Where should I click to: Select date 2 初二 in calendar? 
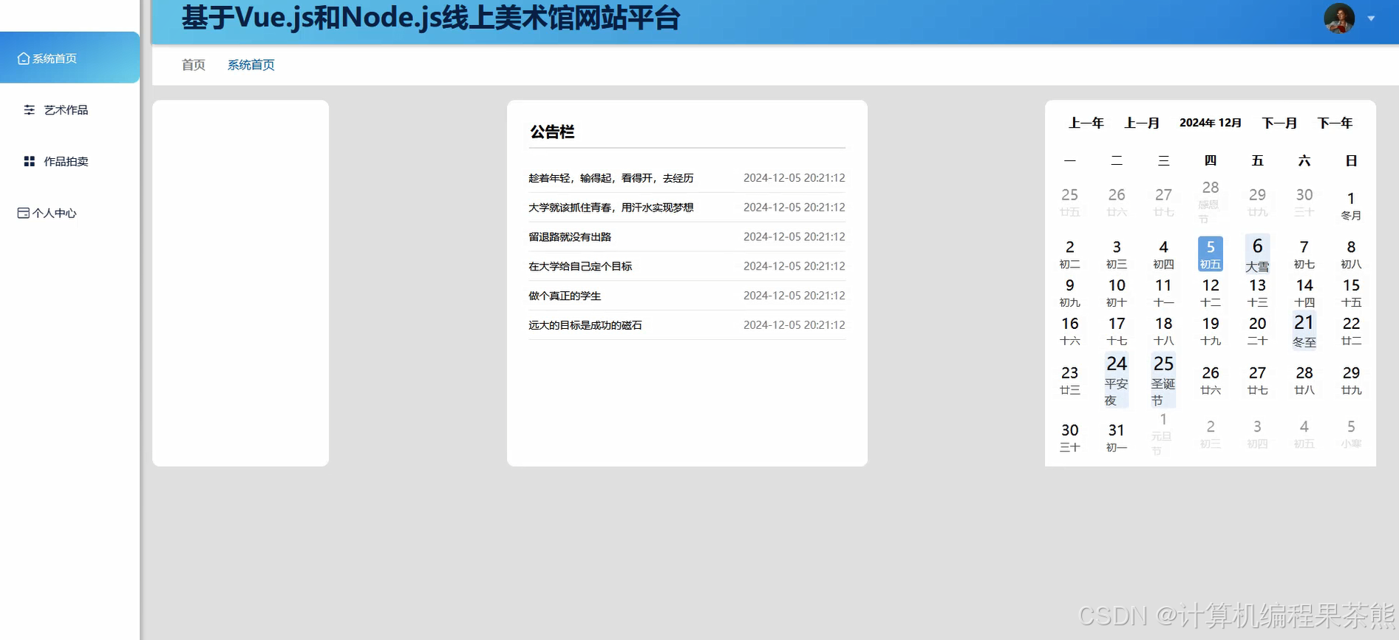(1069, 254)
